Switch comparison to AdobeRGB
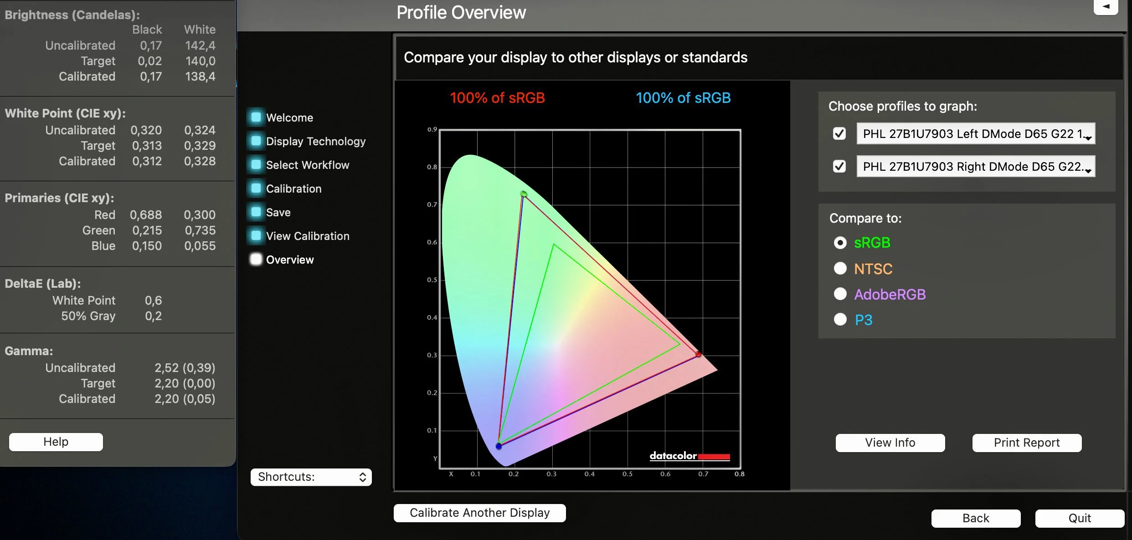The image size is (1132, 540). [x=840, y=294]
